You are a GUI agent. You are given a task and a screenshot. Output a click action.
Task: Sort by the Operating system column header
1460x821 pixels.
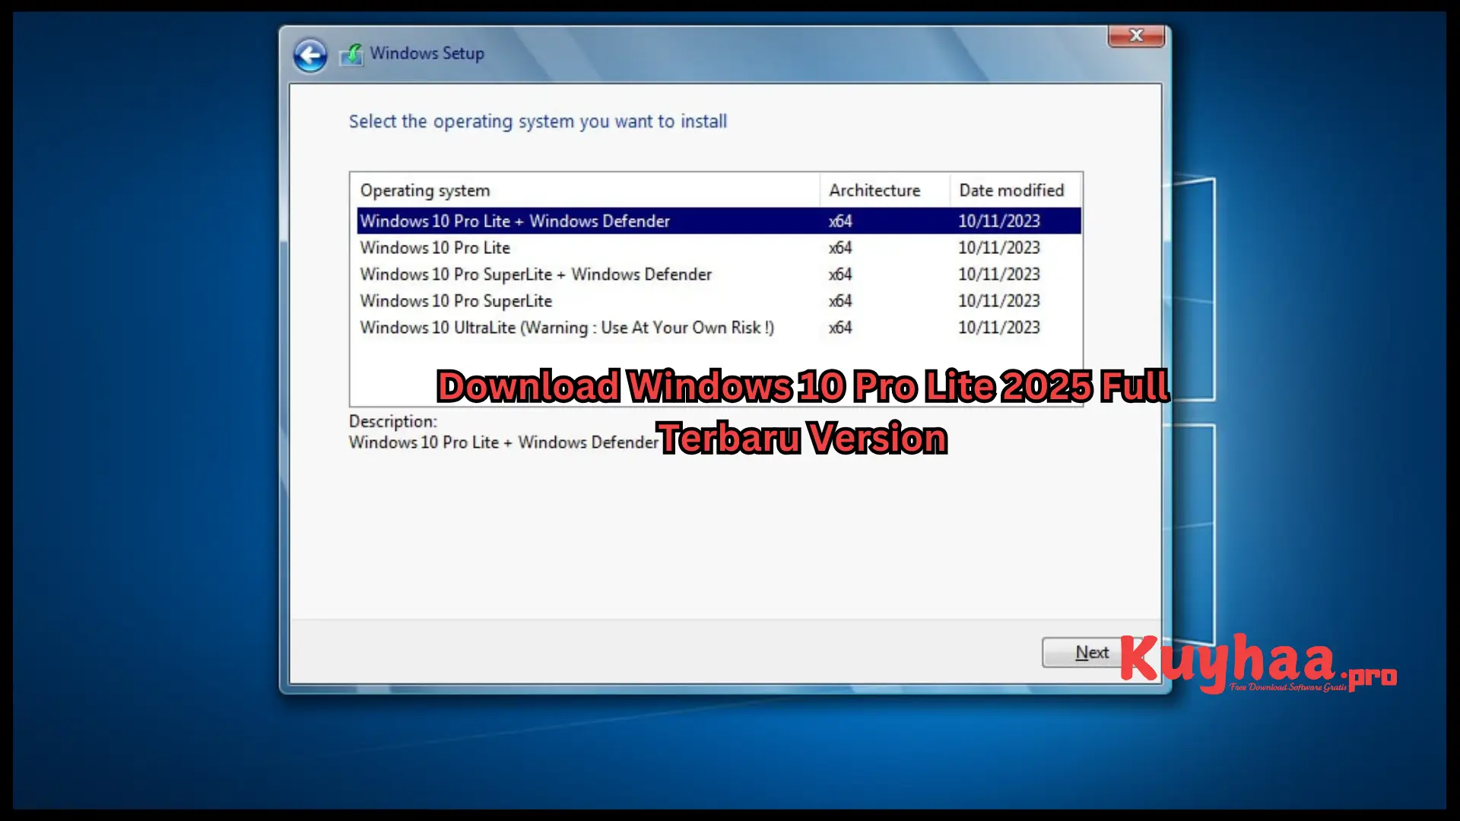(585, 190)
